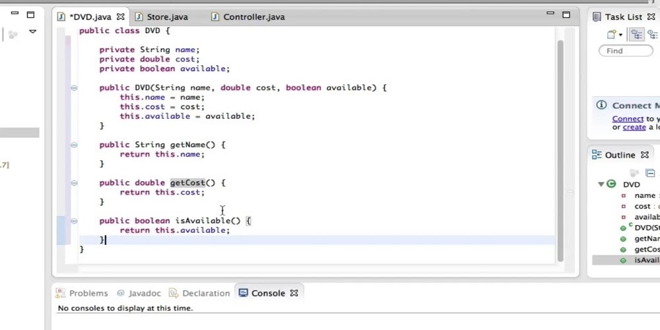
Task: Click the New Task icon in Task List
Action: [x=611, y=35]
